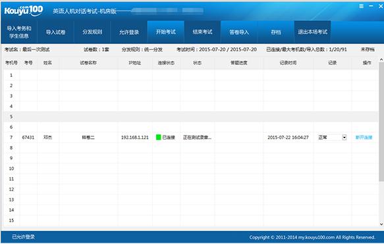384x244 pixels.
Task: Select the 导入试卷 tab
Action: (x=55, y=32)
